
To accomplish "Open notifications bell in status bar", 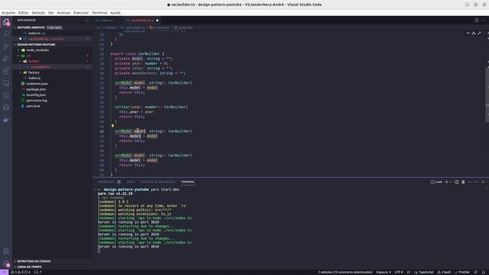I will tap(484, 272).
